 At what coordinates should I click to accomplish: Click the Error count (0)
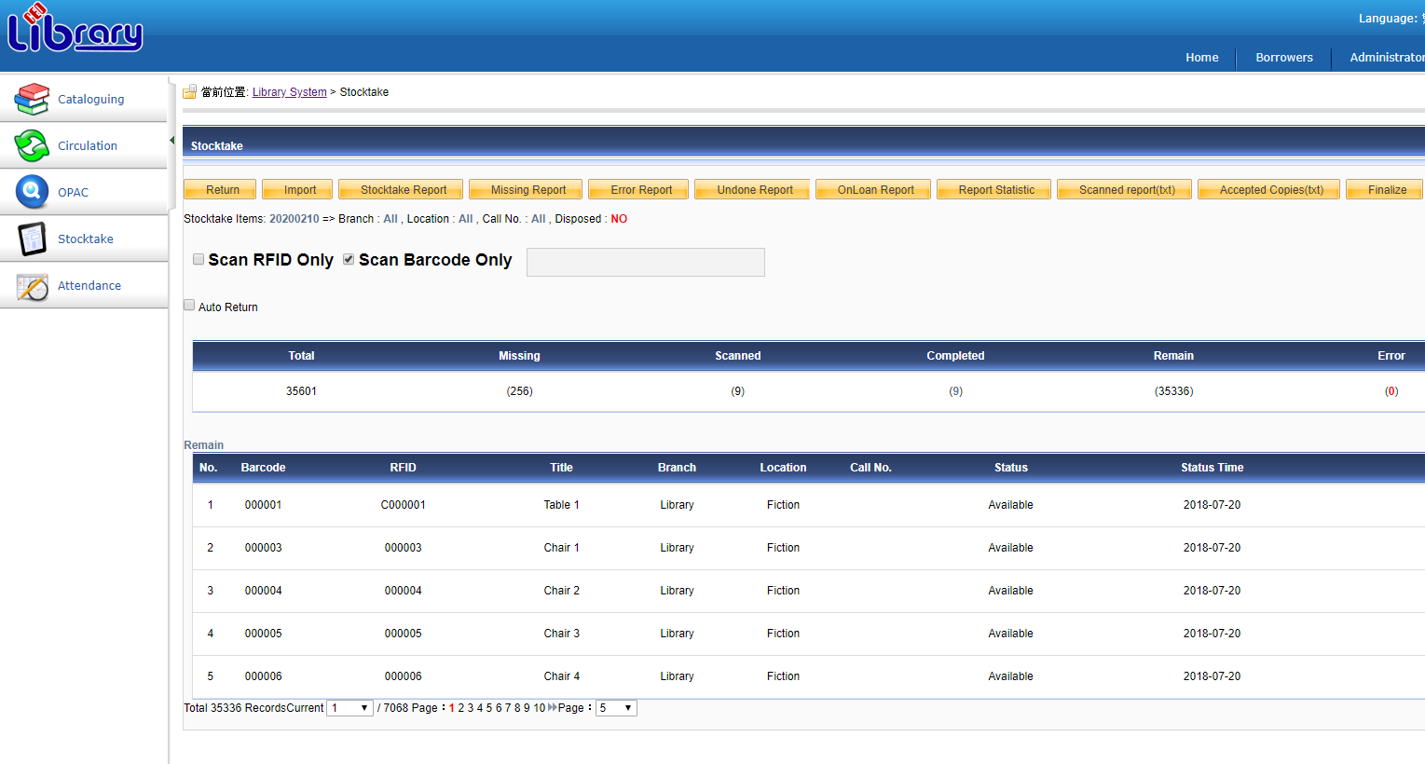coord(1391,391)
